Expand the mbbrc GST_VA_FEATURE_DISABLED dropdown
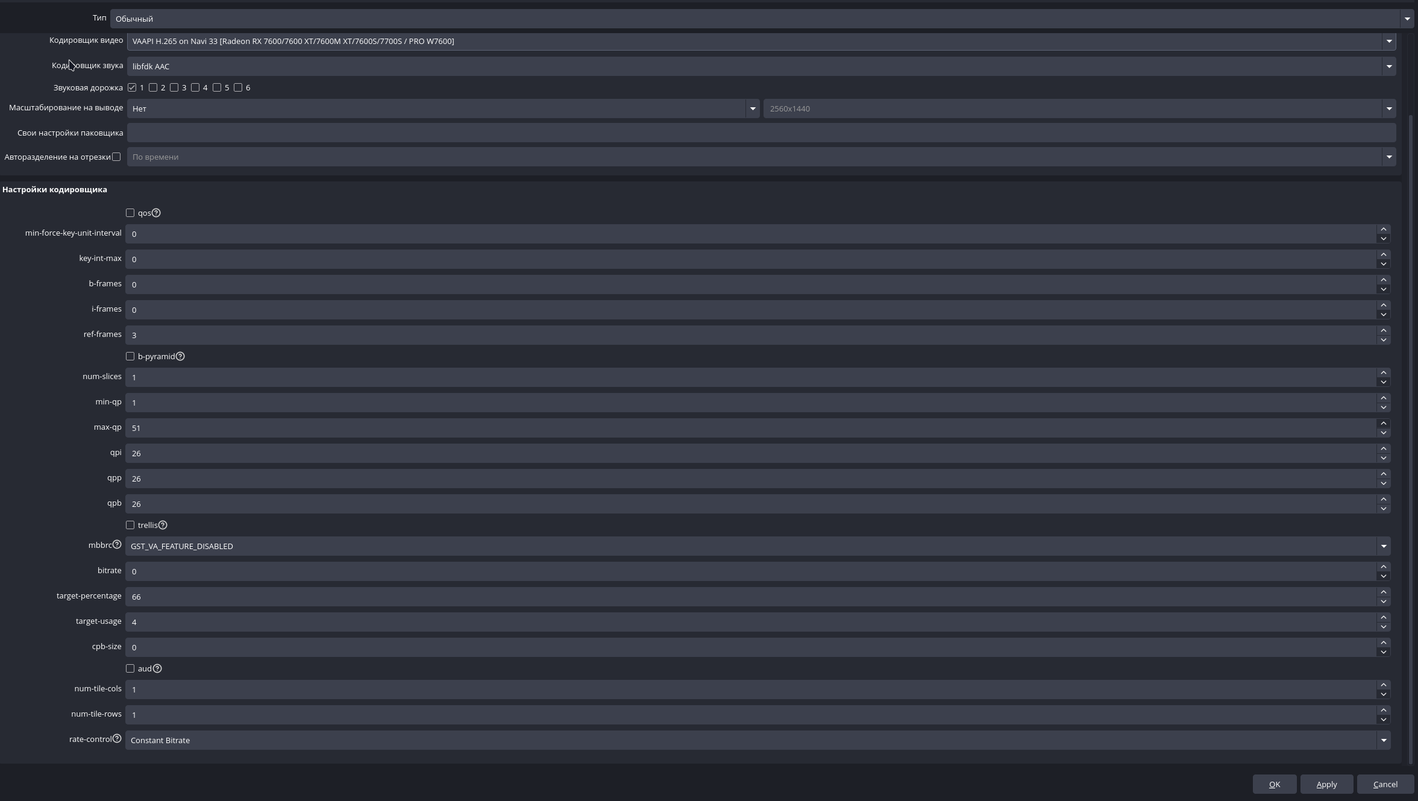 click(x=758, y=546)
